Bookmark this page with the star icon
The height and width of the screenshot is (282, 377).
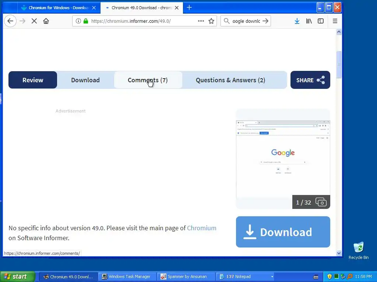pos(211,21)
